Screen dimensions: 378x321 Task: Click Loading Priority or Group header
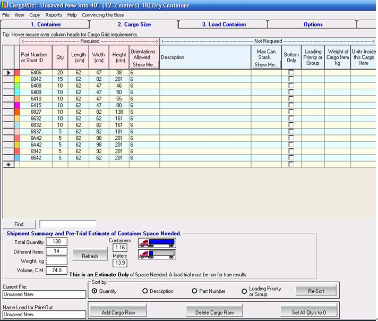[x=313, y=57]
